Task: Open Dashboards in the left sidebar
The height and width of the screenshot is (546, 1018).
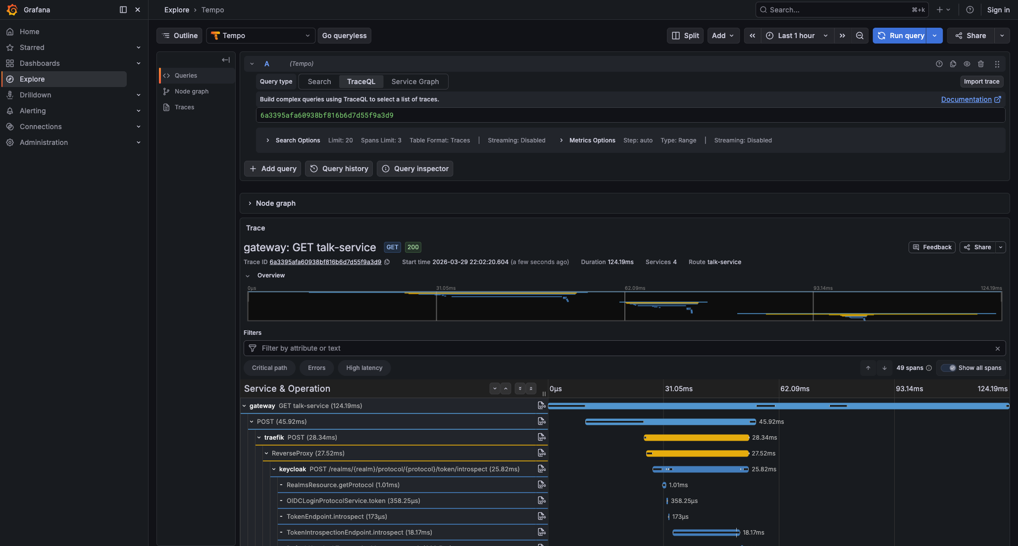Action: (x=40, y=63)
